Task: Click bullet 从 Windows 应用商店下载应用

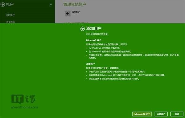Action: click(x=104, y=48)
